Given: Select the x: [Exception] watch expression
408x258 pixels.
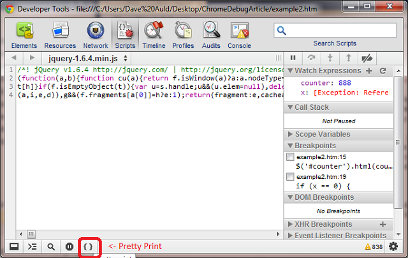Looking at the screenshot, I should point(344,93).
